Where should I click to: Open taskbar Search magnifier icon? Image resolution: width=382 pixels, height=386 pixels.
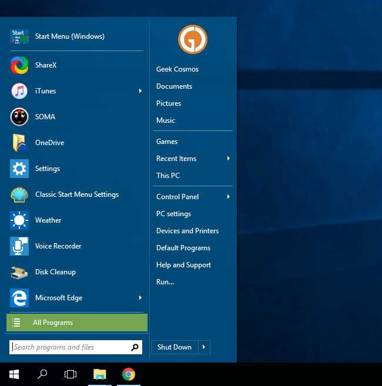pyautogui.click(x=42, y=374)
